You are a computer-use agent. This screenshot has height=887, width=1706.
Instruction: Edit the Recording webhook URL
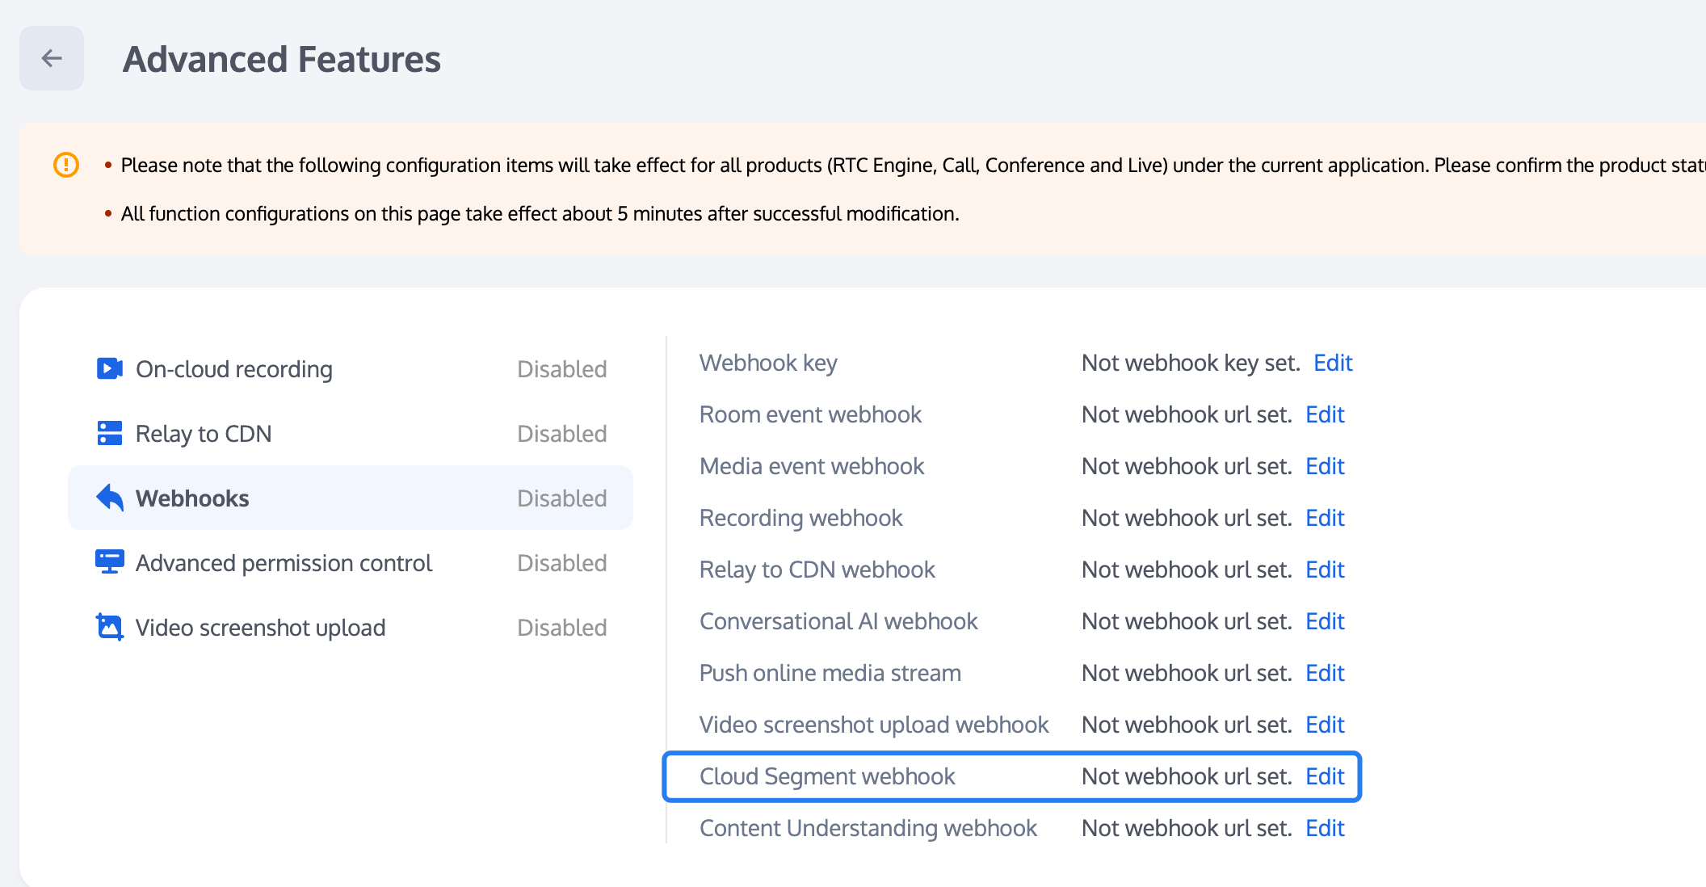1325,518
